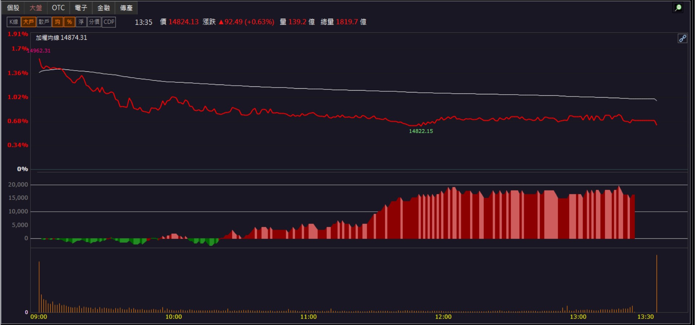Open the 金融 finance tab

(x=104, y=8)
